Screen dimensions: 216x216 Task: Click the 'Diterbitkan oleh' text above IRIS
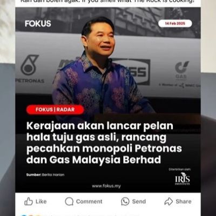(x=179, y=170)
